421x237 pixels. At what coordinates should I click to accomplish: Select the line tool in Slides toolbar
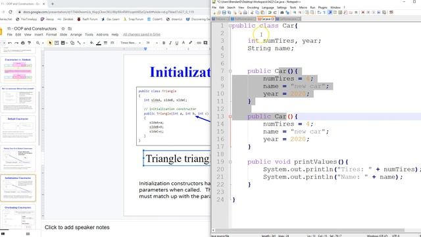tap(79, 43)
